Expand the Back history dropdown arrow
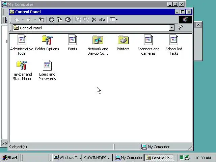This screenshot has width=216, height=162. pos(23,20)
